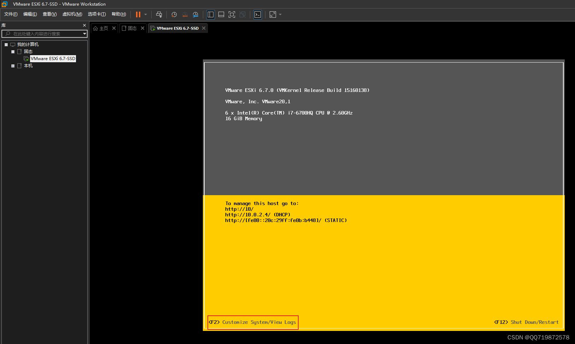Click the stretch guest display icon
The image size is (575, 344).
[x=273, y=14]
